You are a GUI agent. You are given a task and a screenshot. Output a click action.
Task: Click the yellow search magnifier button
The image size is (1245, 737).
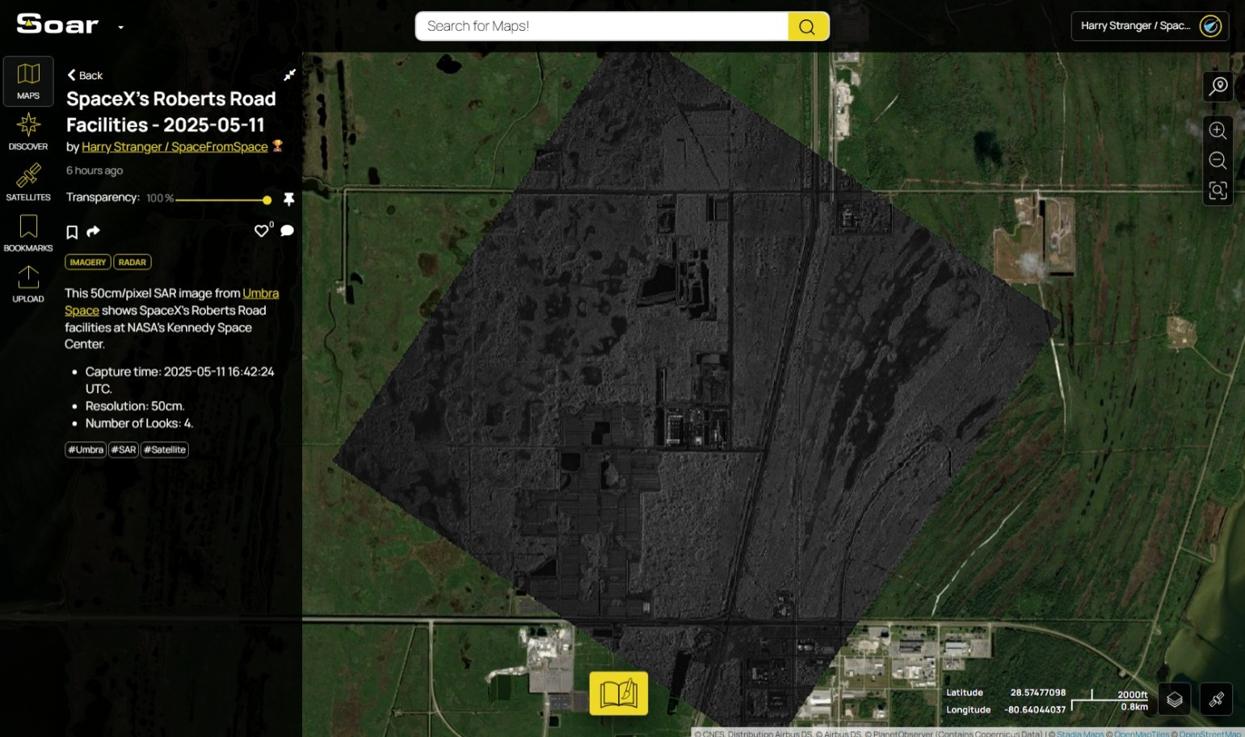808,26
